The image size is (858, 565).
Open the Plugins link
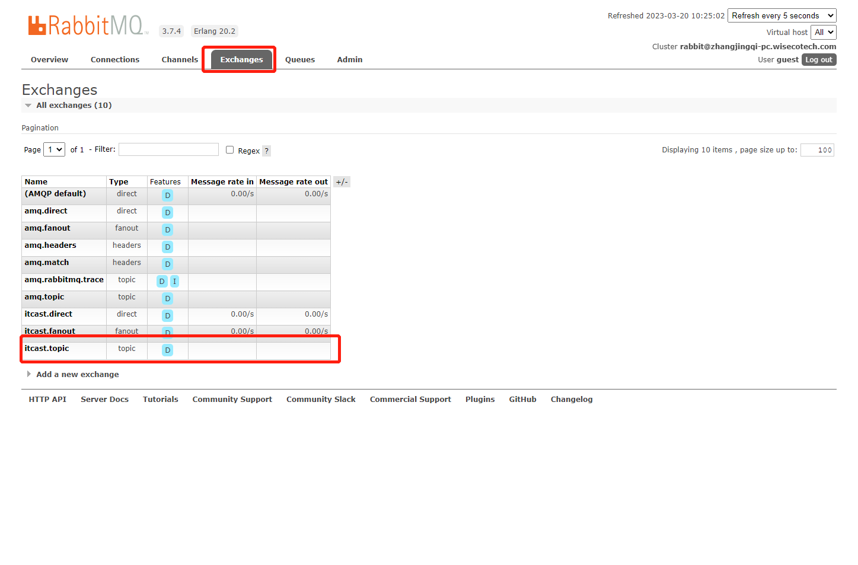(480, 399)
